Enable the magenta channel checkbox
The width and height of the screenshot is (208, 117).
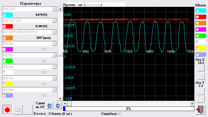pos(4,49)
